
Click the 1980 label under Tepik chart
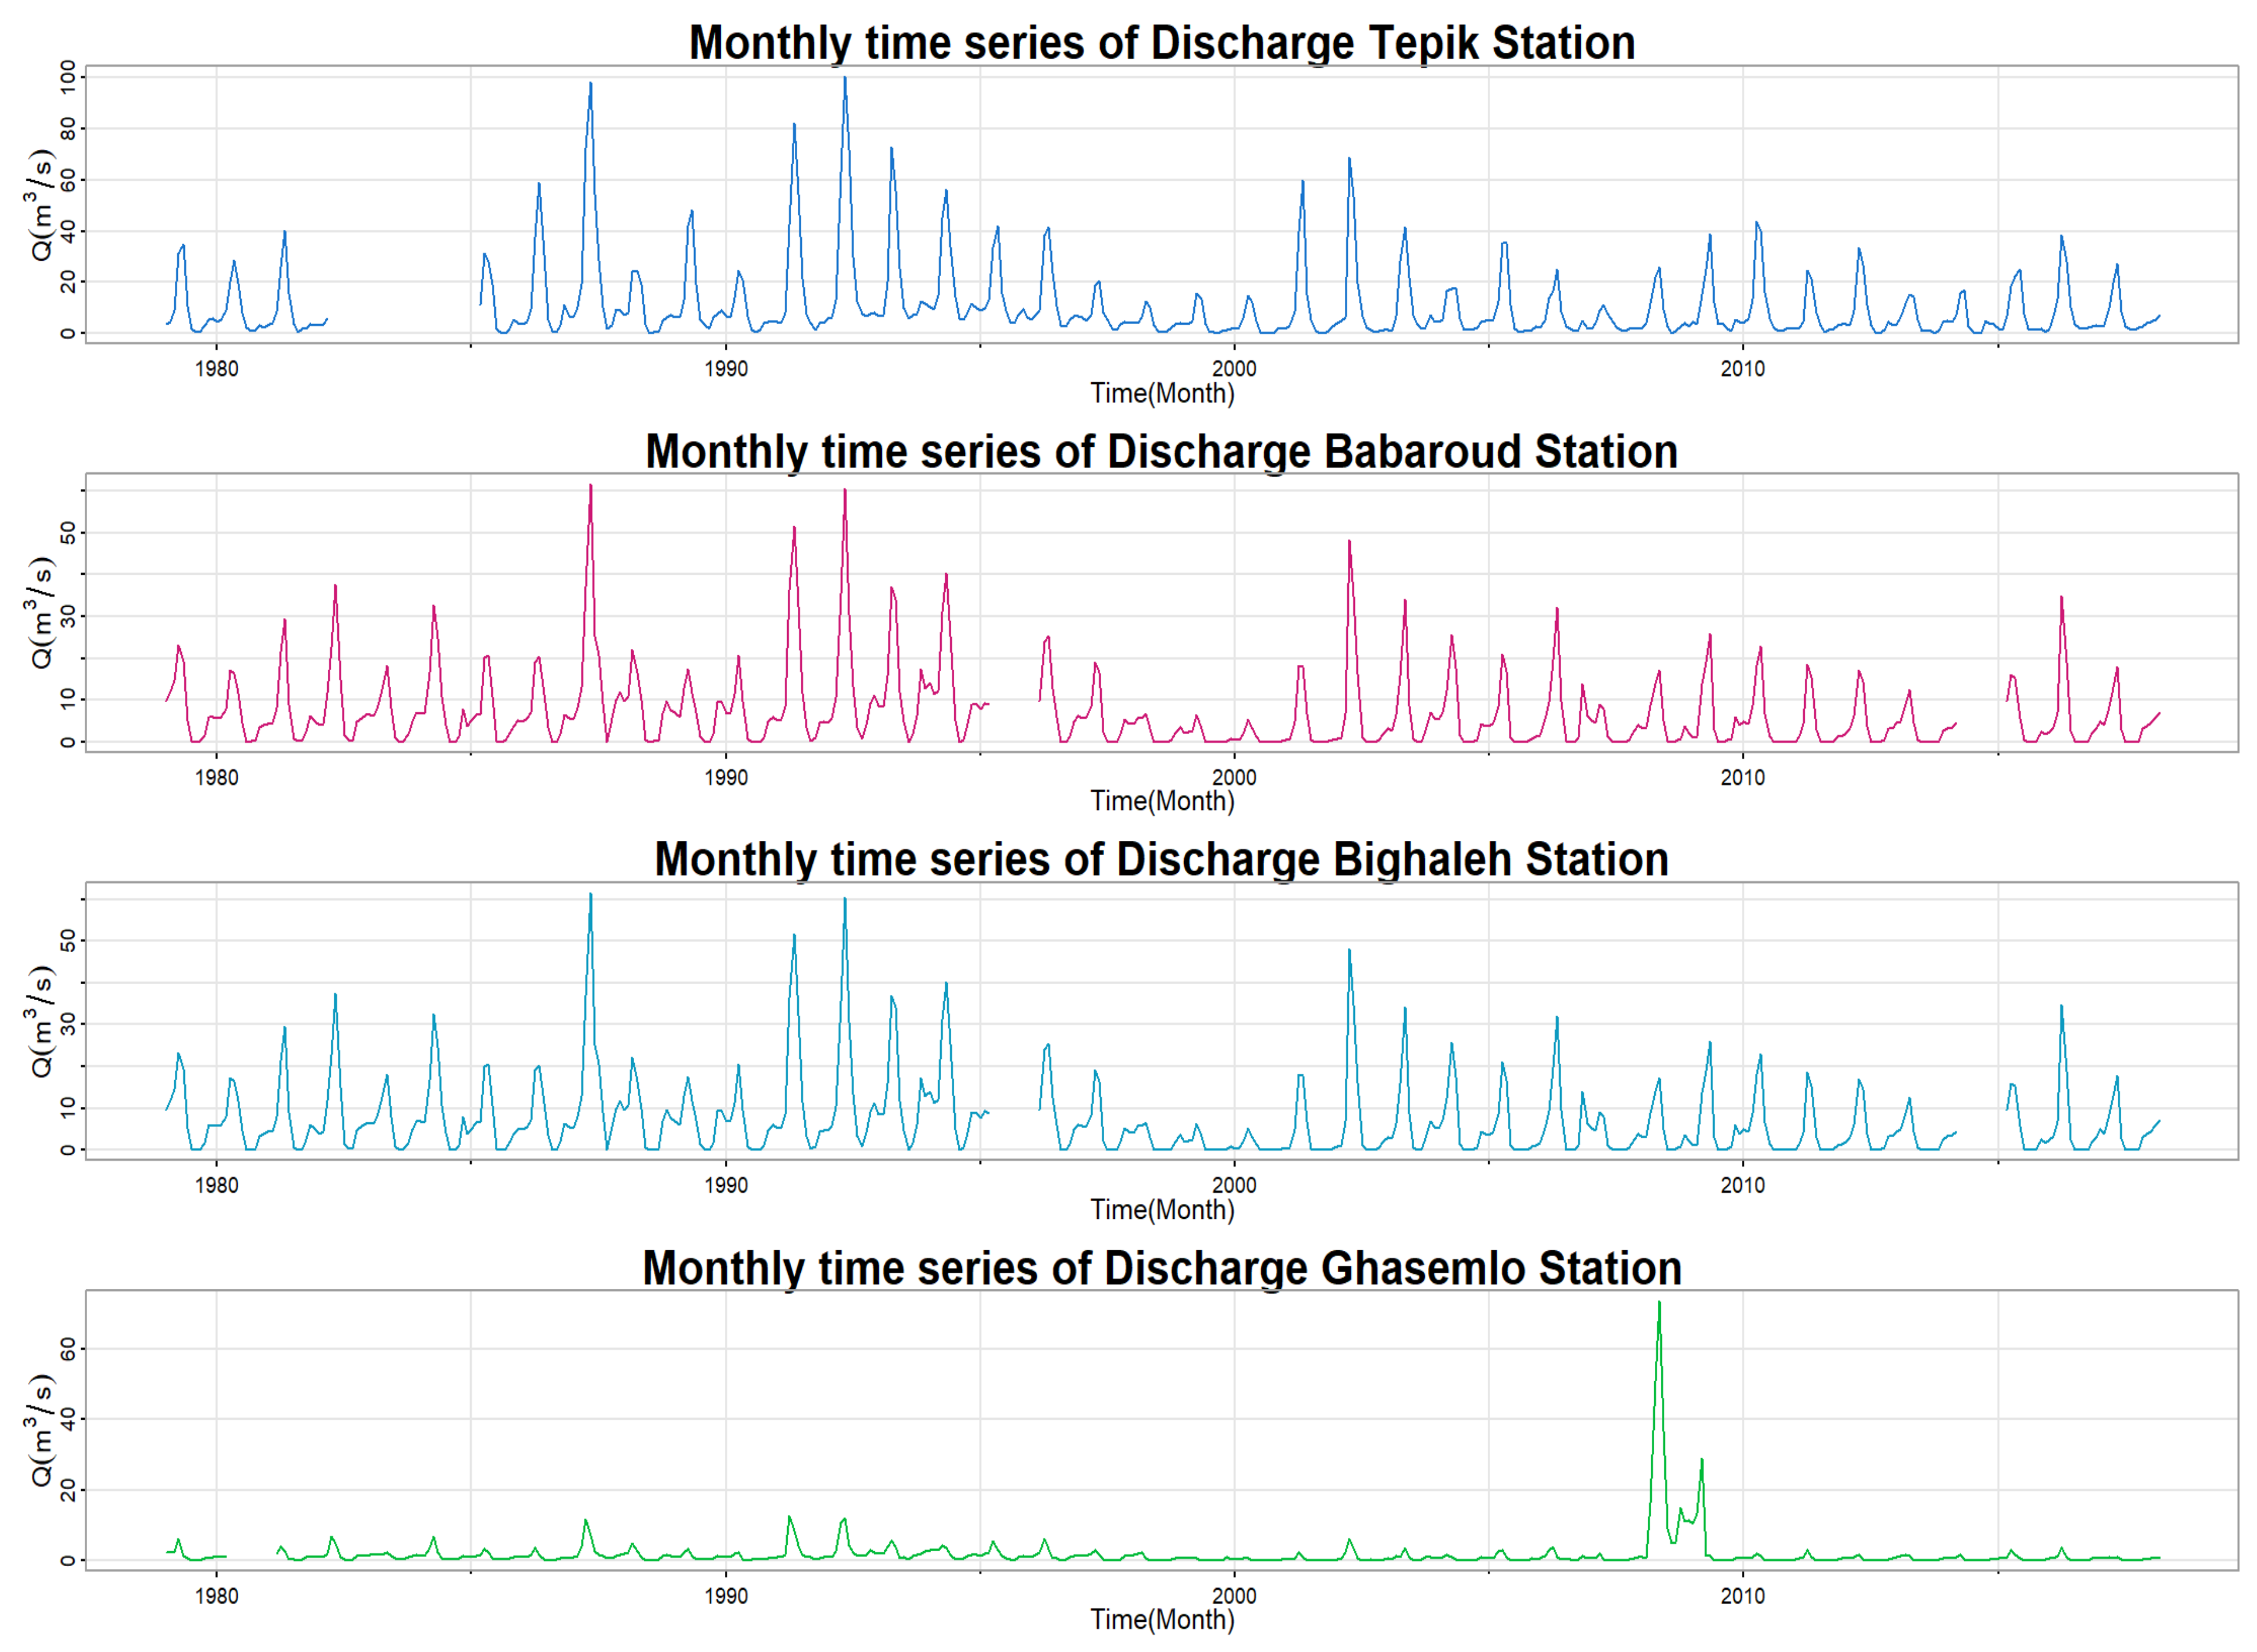coord(216,369)
